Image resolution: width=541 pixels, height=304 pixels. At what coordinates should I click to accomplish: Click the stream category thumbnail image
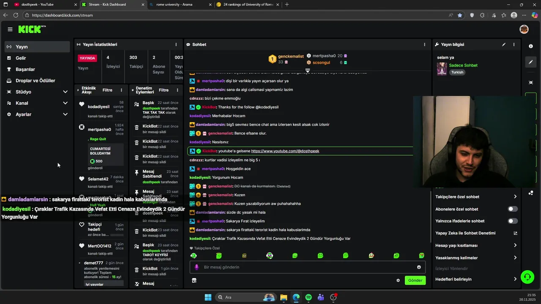click(442, 69)
